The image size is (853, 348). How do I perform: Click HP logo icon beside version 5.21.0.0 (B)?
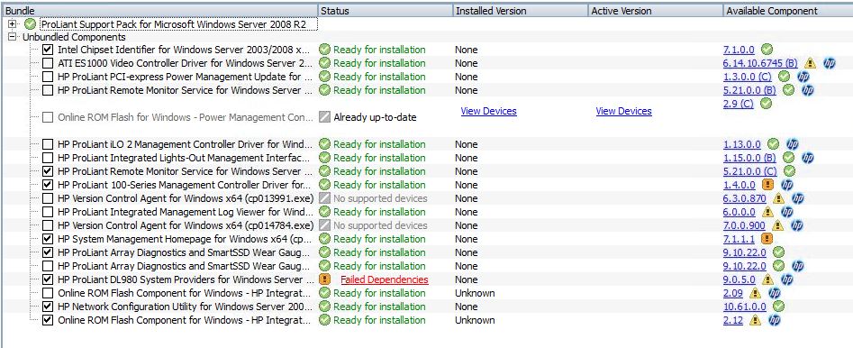[x=807, y=90]
